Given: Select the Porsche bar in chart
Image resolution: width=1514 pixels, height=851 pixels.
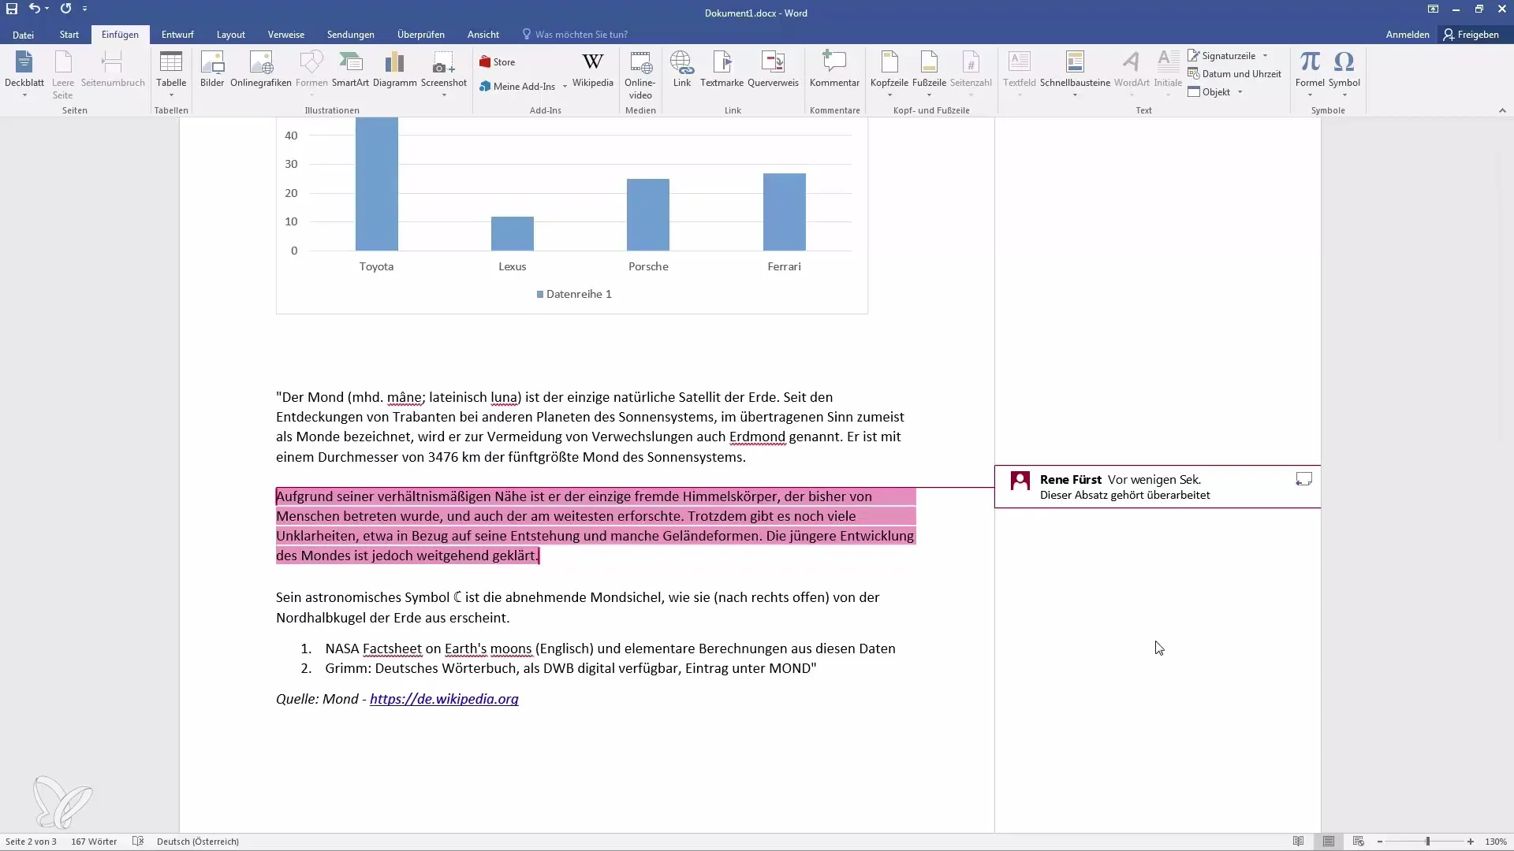Looking at the screenshot, I should tap(648, 214).
